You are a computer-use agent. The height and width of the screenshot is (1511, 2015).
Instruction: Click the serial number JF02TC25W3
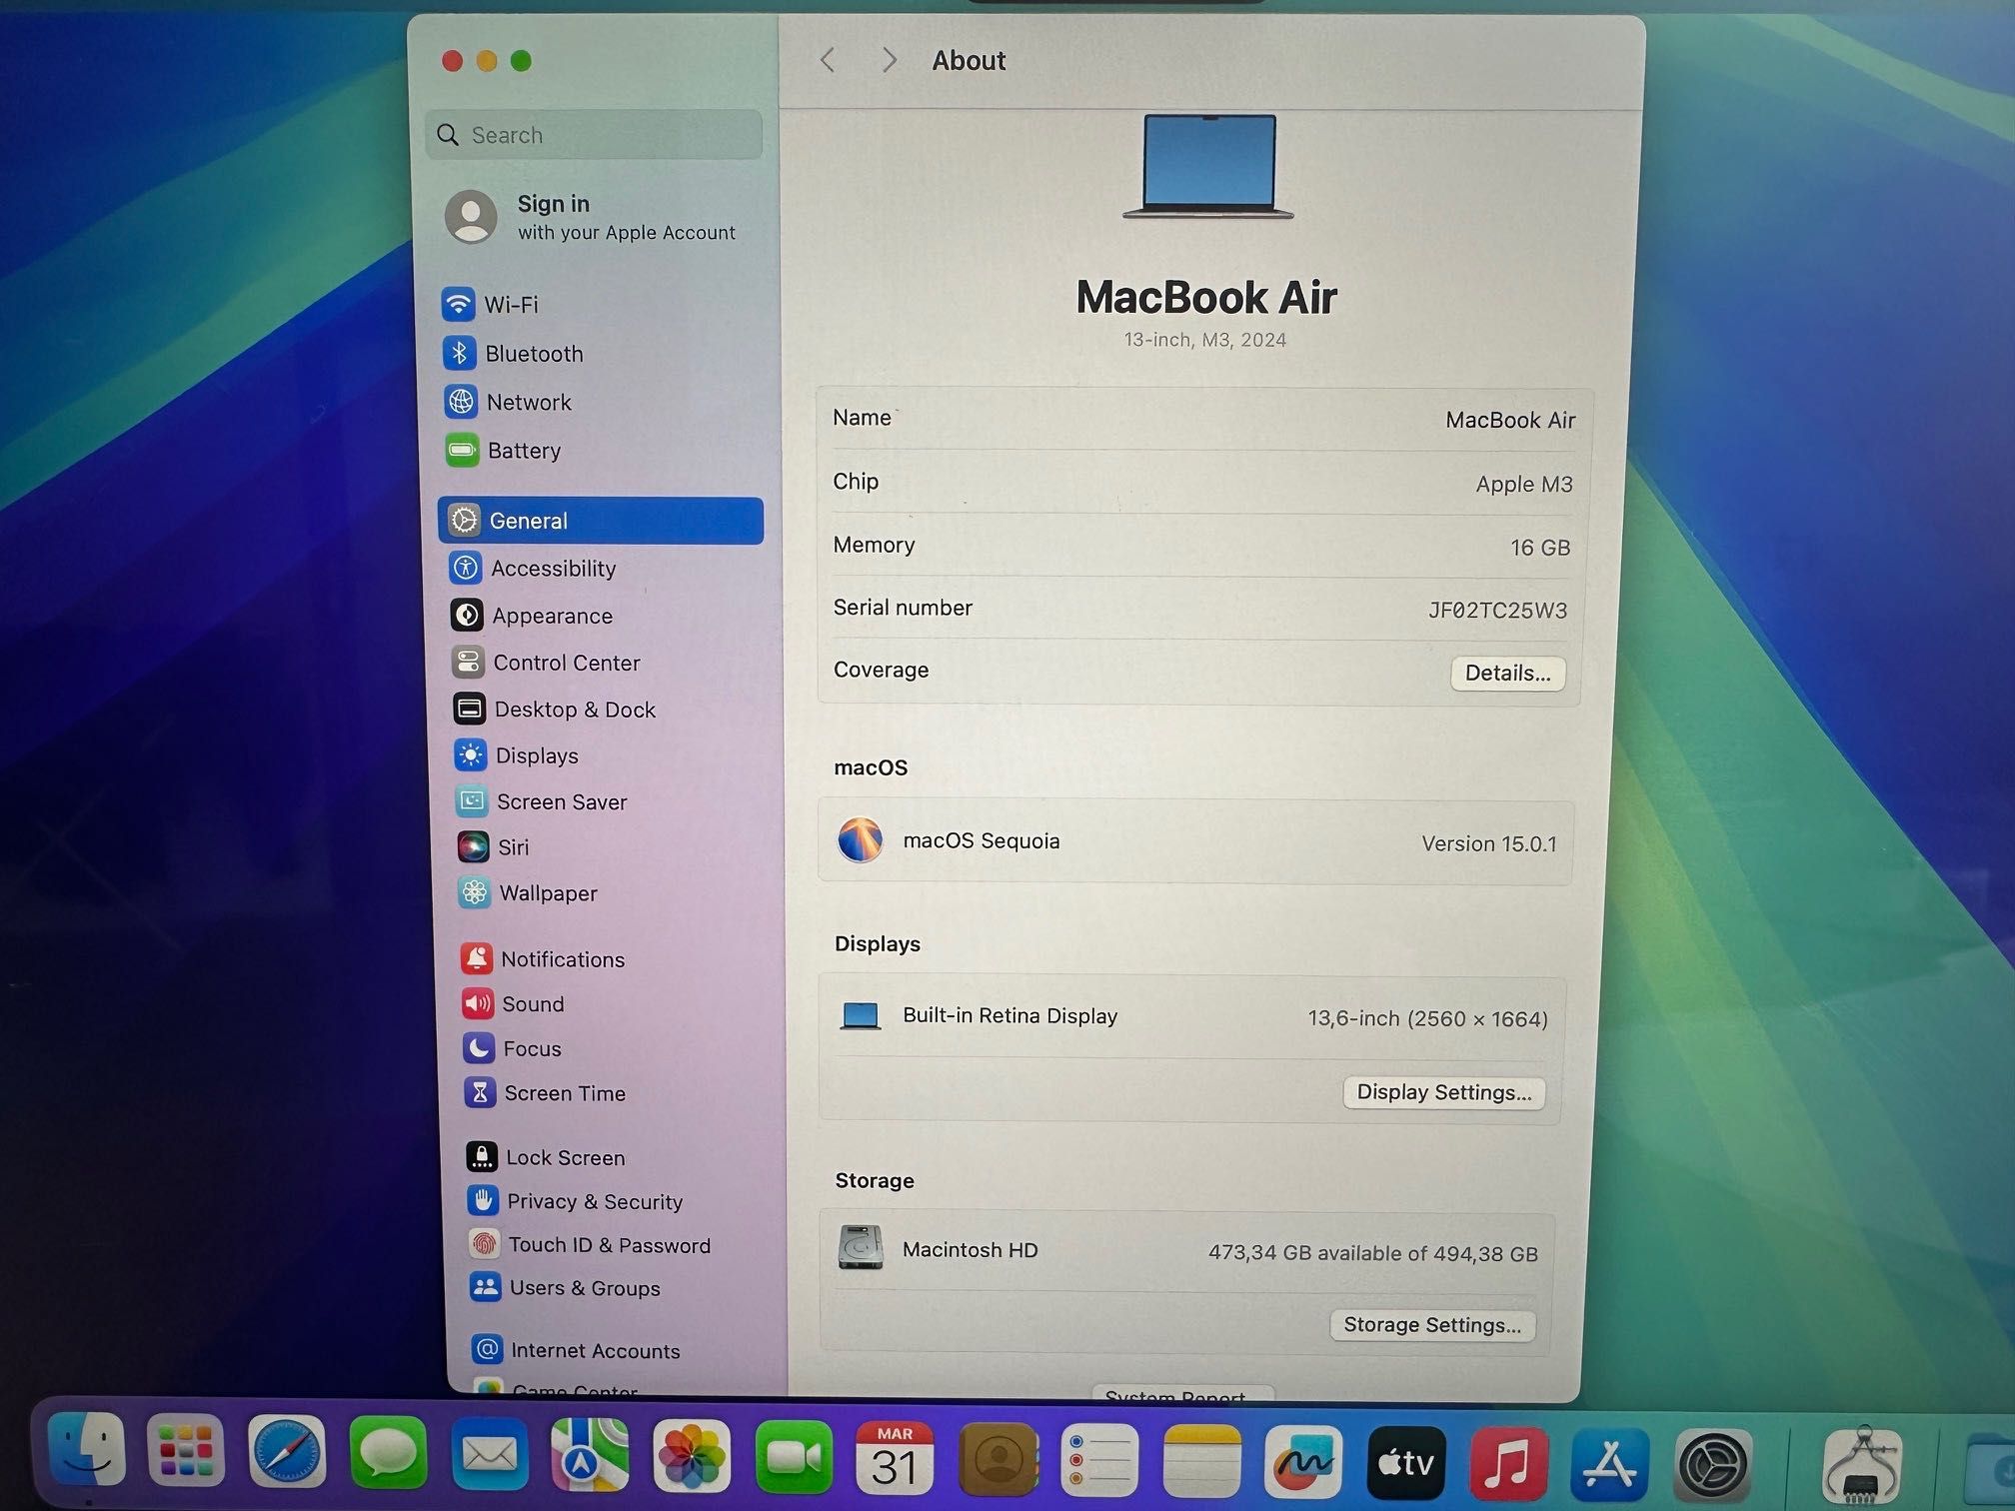pyautogui.click(x=1497, y=611)
